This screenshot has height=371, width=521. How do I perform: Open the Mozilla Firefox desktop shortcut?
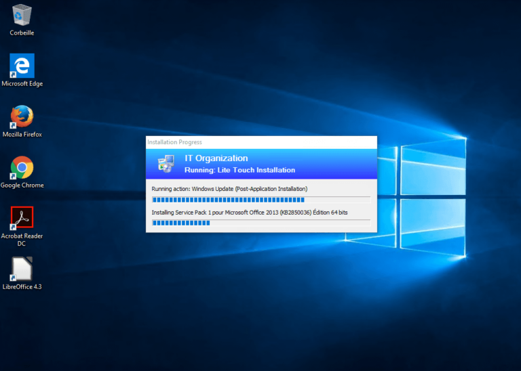[22, 116]
